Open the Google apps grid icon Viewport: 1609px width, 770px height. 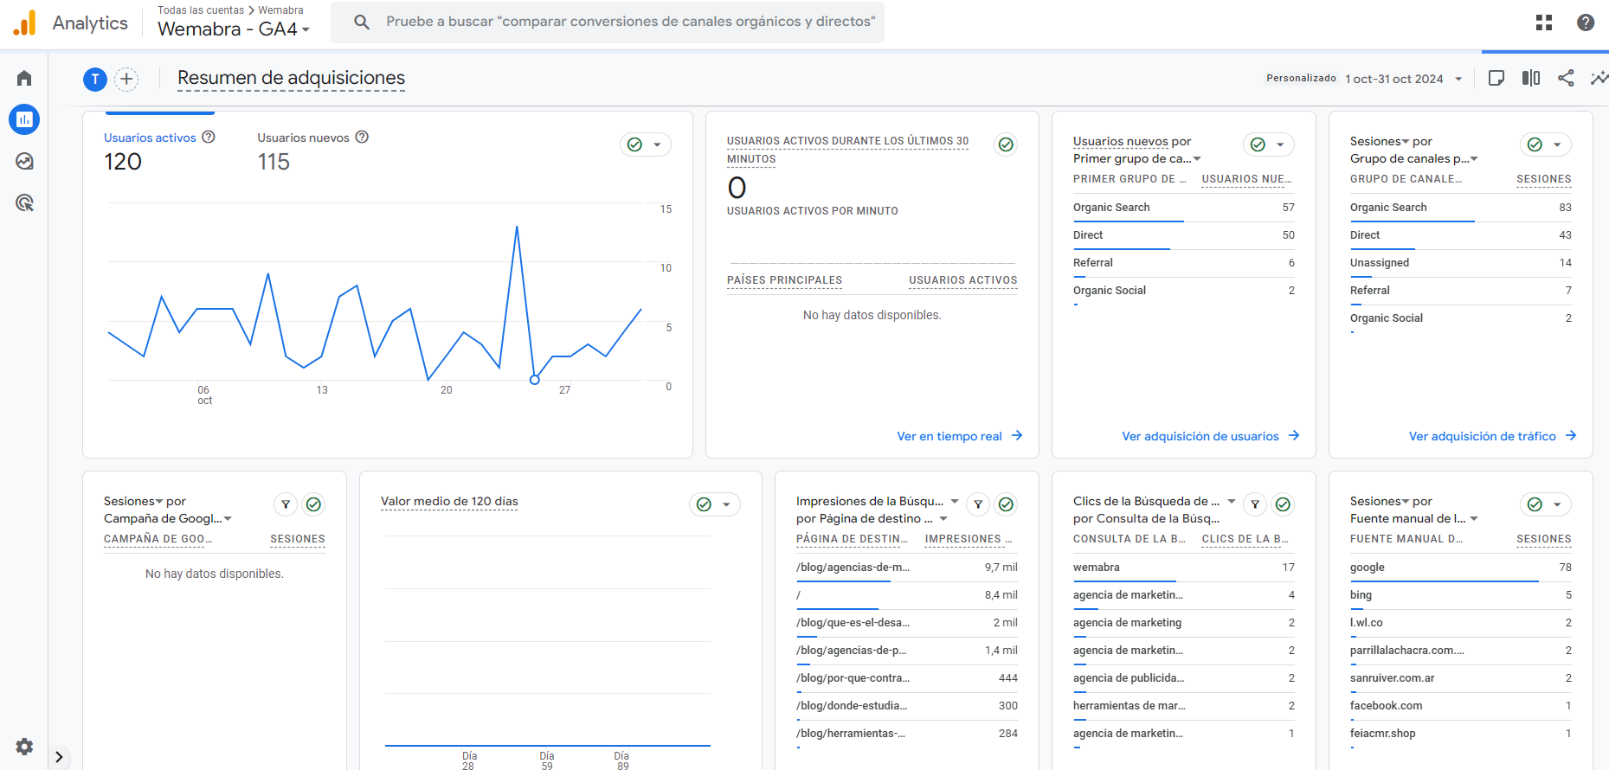[x=1544, y=22]
